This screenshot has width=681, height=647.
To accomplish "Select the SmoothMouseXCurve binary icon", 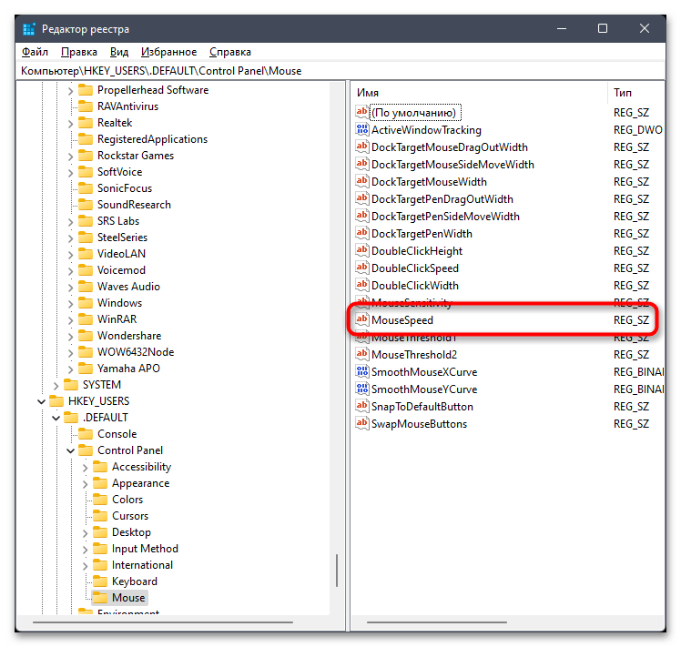I will [361, 371].
